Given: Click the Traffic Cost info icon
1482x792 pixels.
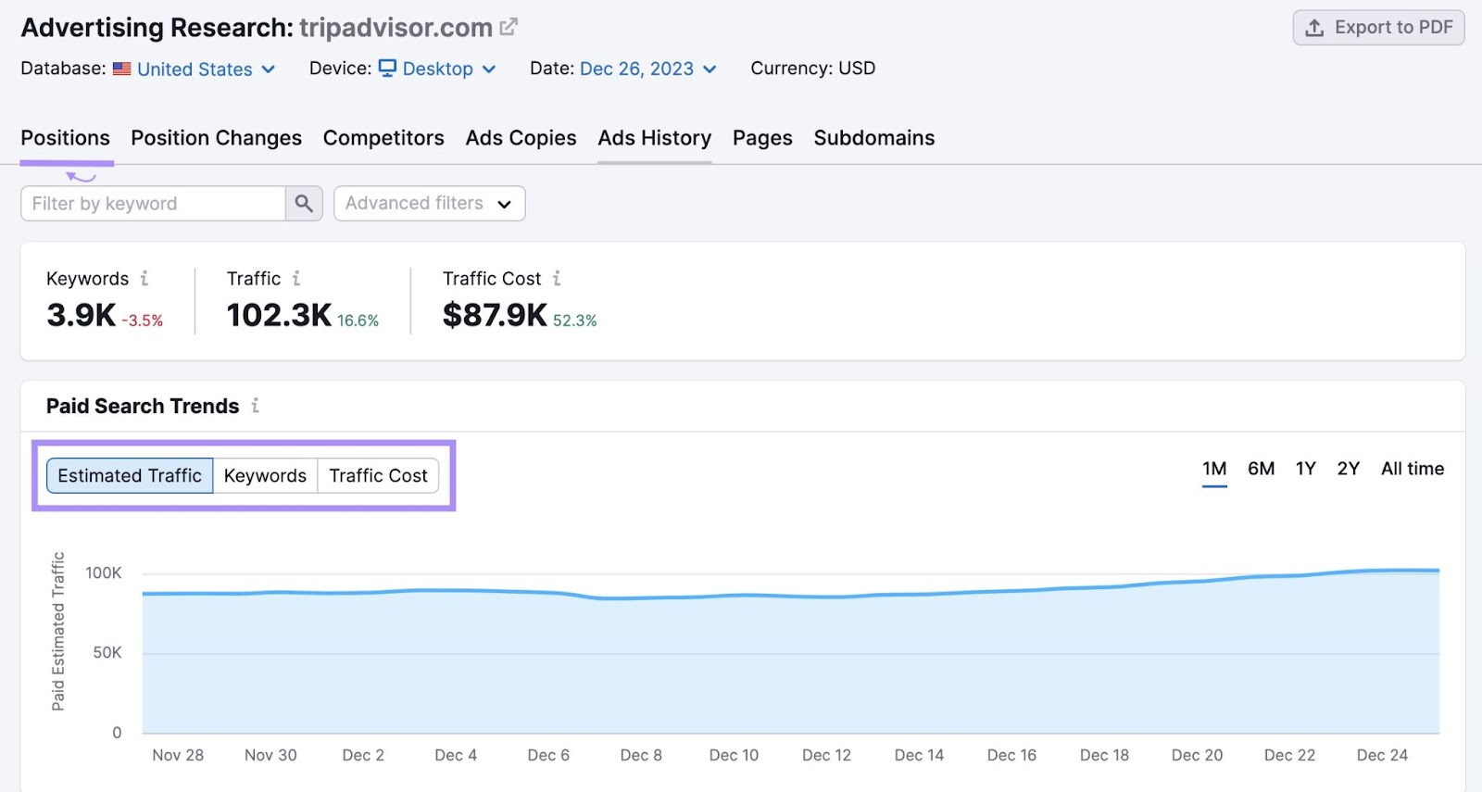Looking at the screenshot, I should click(x=557, y=278).
